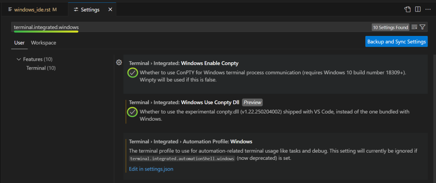The image size is (436, 183).
Task: Open the settings filter funnel
Action: [422, 27]
